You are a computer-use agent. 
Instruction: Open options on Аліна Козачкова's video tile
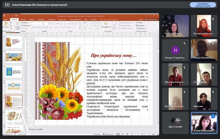(213, 116)
